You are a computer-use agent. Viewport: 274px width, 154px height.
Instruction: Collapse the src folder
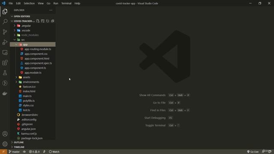pos(33,40)
